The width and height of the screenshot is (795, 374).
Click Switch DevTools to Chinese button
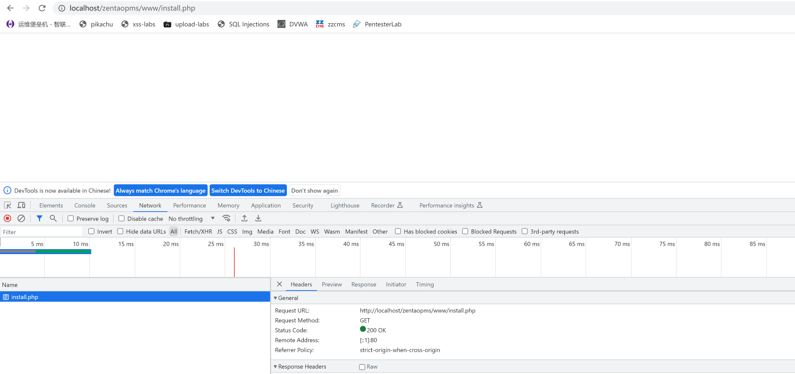[x=248, y=190]
